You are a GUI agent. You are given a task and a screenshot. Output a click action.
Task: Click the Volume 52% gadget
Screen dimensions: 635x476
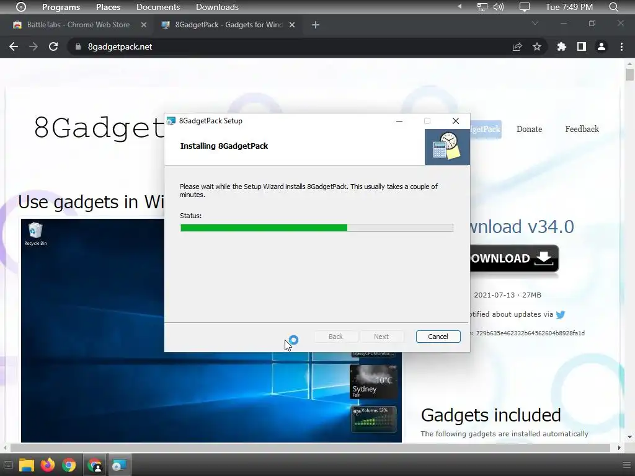(x=373, y=419)
